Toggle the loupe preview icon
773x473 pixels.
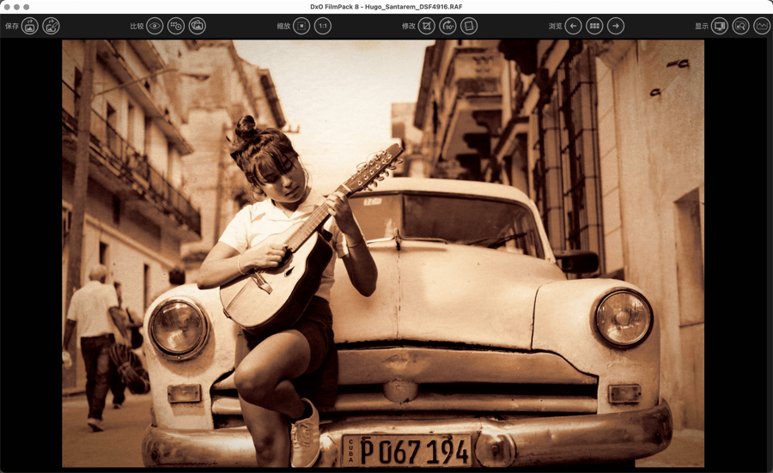point(740,27)
